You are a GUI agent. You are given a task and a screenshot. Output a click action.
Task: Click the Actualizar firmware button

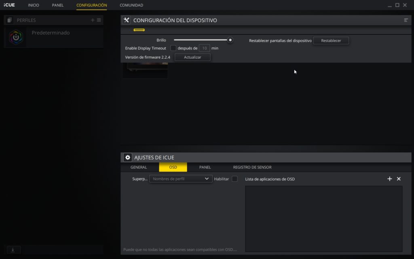pos(192,57)
